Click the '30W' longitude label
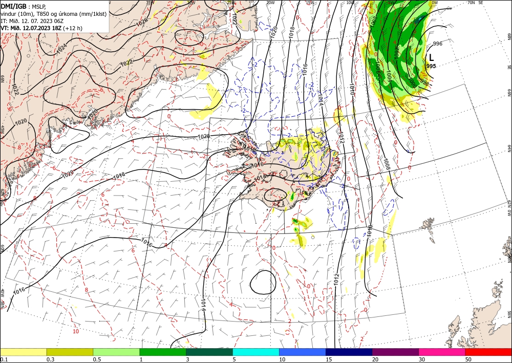512x363 pixels. click(191, 3)
